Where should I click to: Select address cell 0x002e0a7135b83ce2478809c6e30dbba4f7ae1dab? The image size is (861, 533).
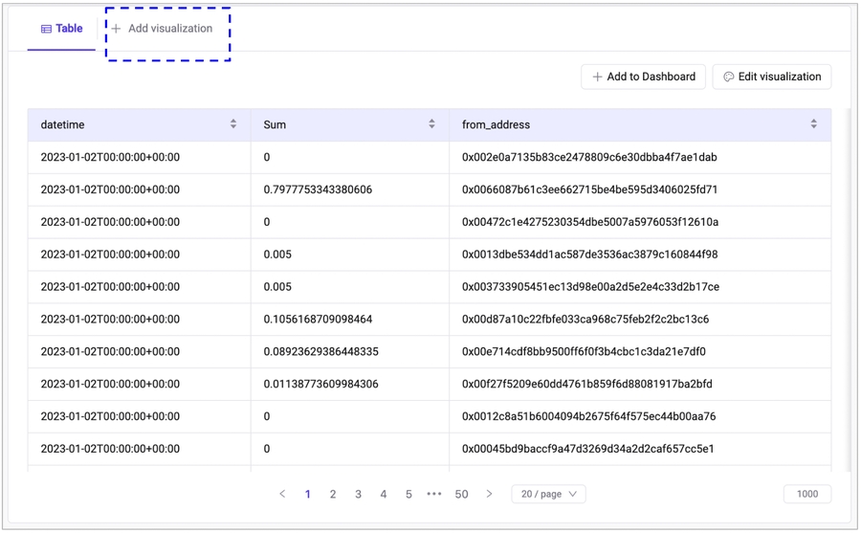click(589, 157)
